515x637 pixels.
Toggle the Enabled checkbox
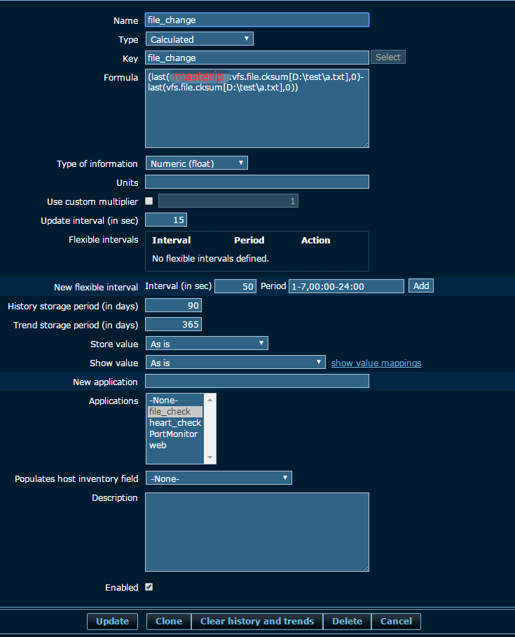(x=149, y=587)
